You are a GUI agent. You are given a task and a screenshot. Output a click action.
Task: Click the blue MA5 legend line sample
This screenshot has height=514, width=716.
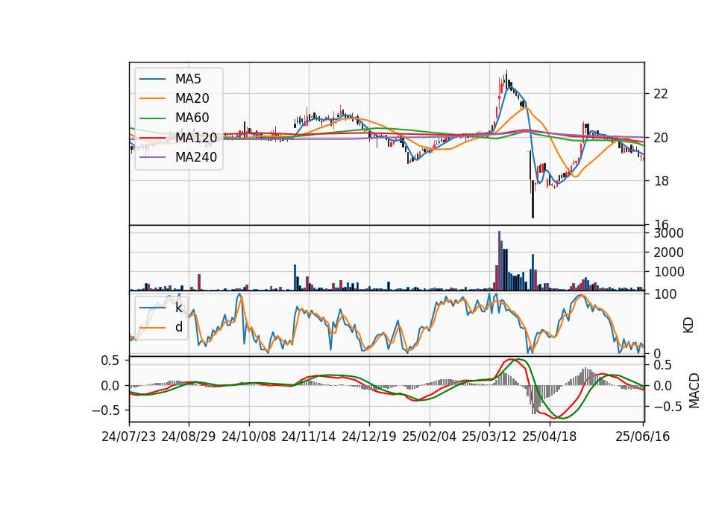tap(152, 80)
